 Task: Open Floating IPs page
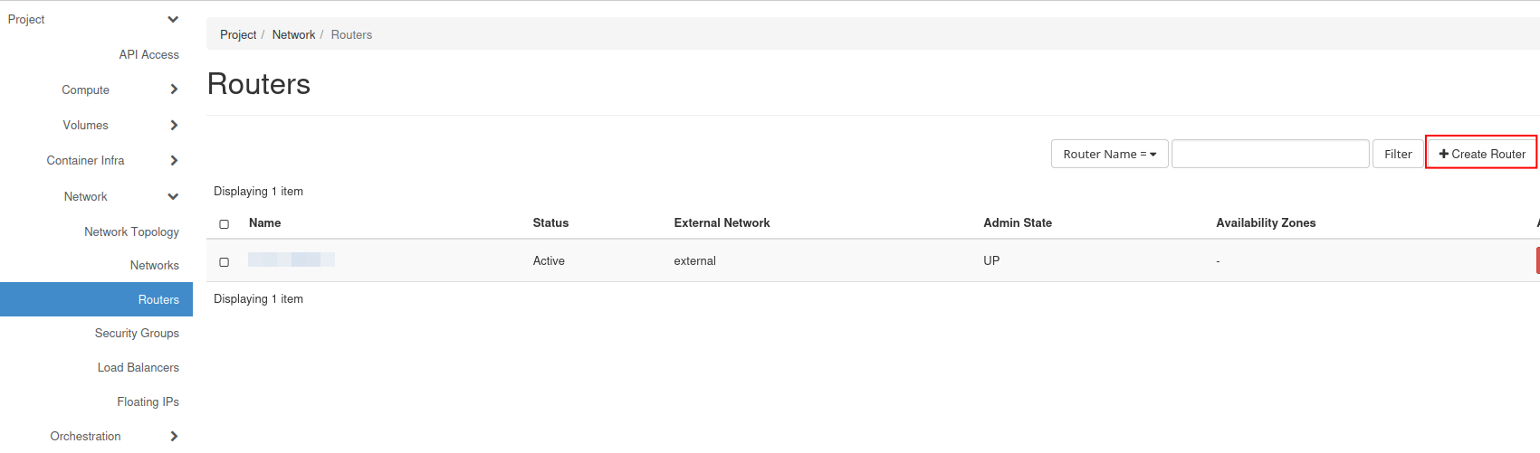(148, 401)
